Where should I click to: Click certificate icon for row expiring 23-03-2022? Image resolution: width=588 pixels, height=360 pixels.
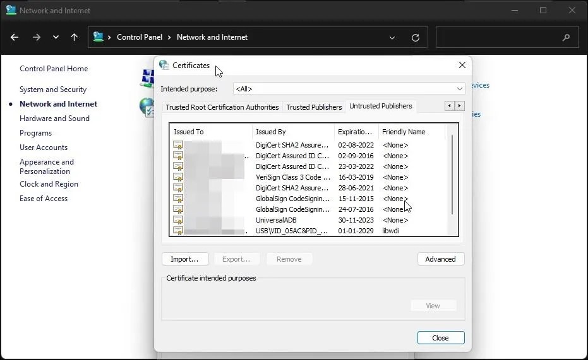pyautogui.click(x=178, y=166)
